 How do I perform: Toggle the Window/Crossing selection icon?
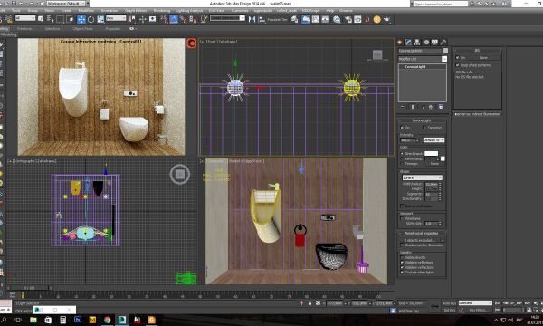70,19
